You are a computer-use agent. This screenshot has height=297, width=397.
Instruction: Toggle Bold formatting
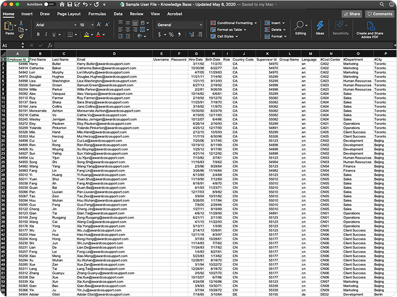pyautogui.click(x=39, y=35)
